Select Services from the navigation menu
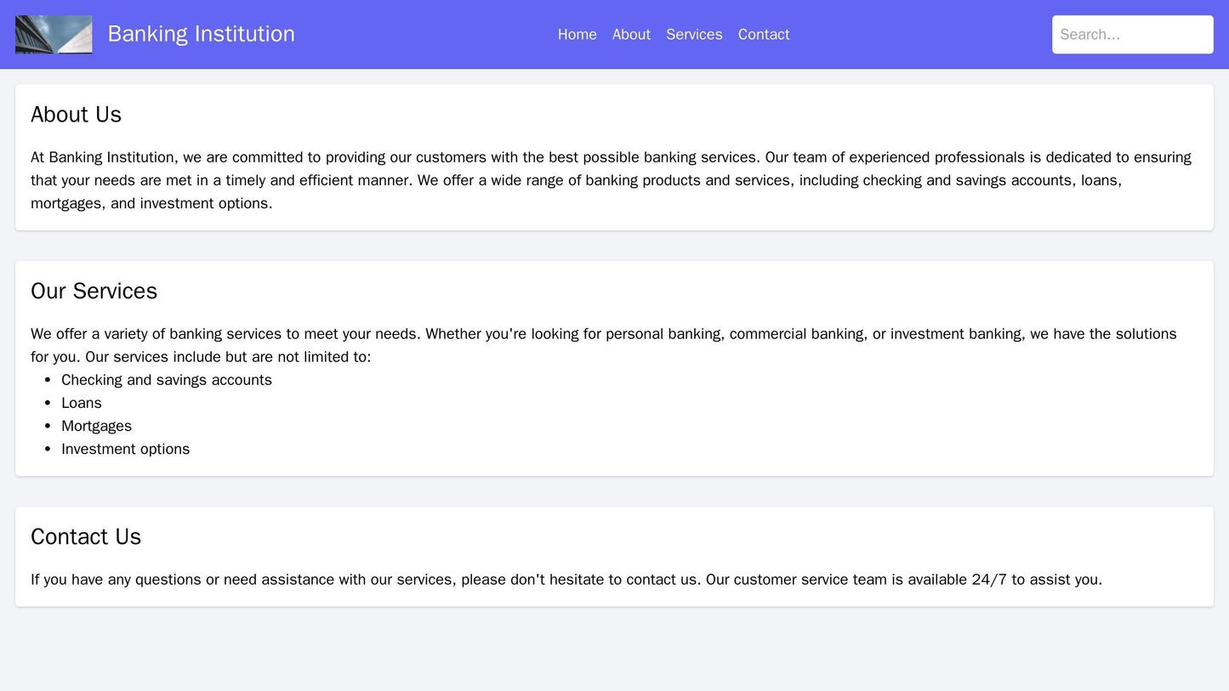 tap(693, 35)
